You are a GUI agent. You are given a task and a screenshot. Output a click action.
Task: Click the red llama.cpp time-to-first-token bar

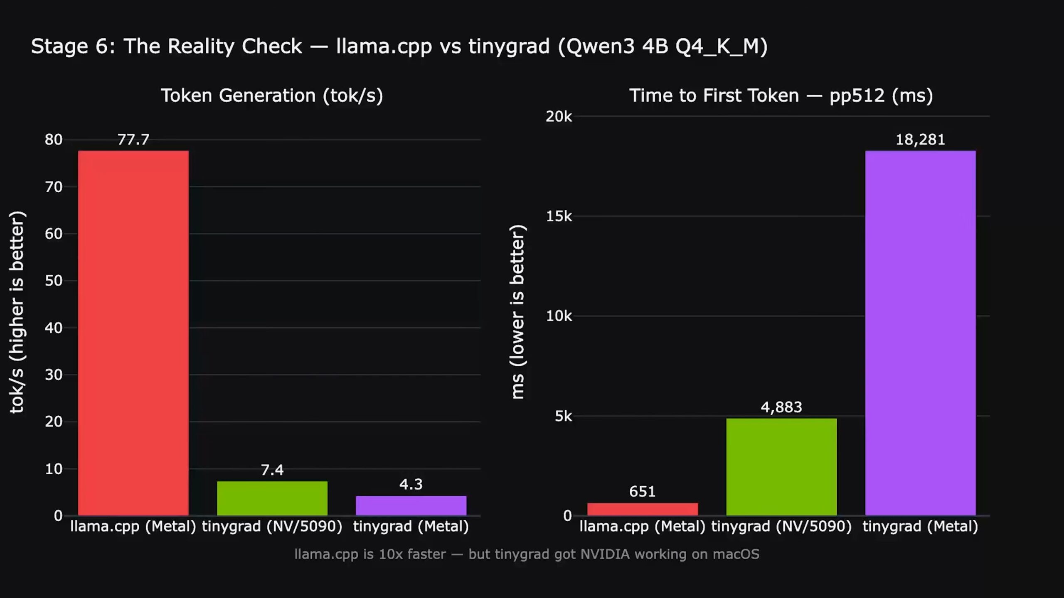tap(642, 509)
